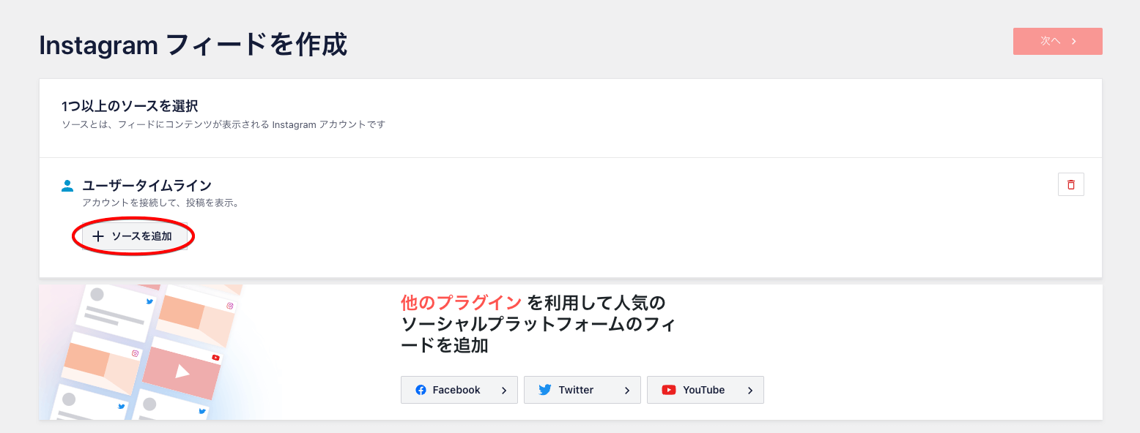
Task: Open the chevron arrow on YouTube button
Action: tap(750, 391)
